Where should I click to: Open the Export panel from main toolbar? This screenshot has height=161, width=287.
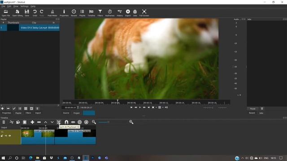click(128, 13)
